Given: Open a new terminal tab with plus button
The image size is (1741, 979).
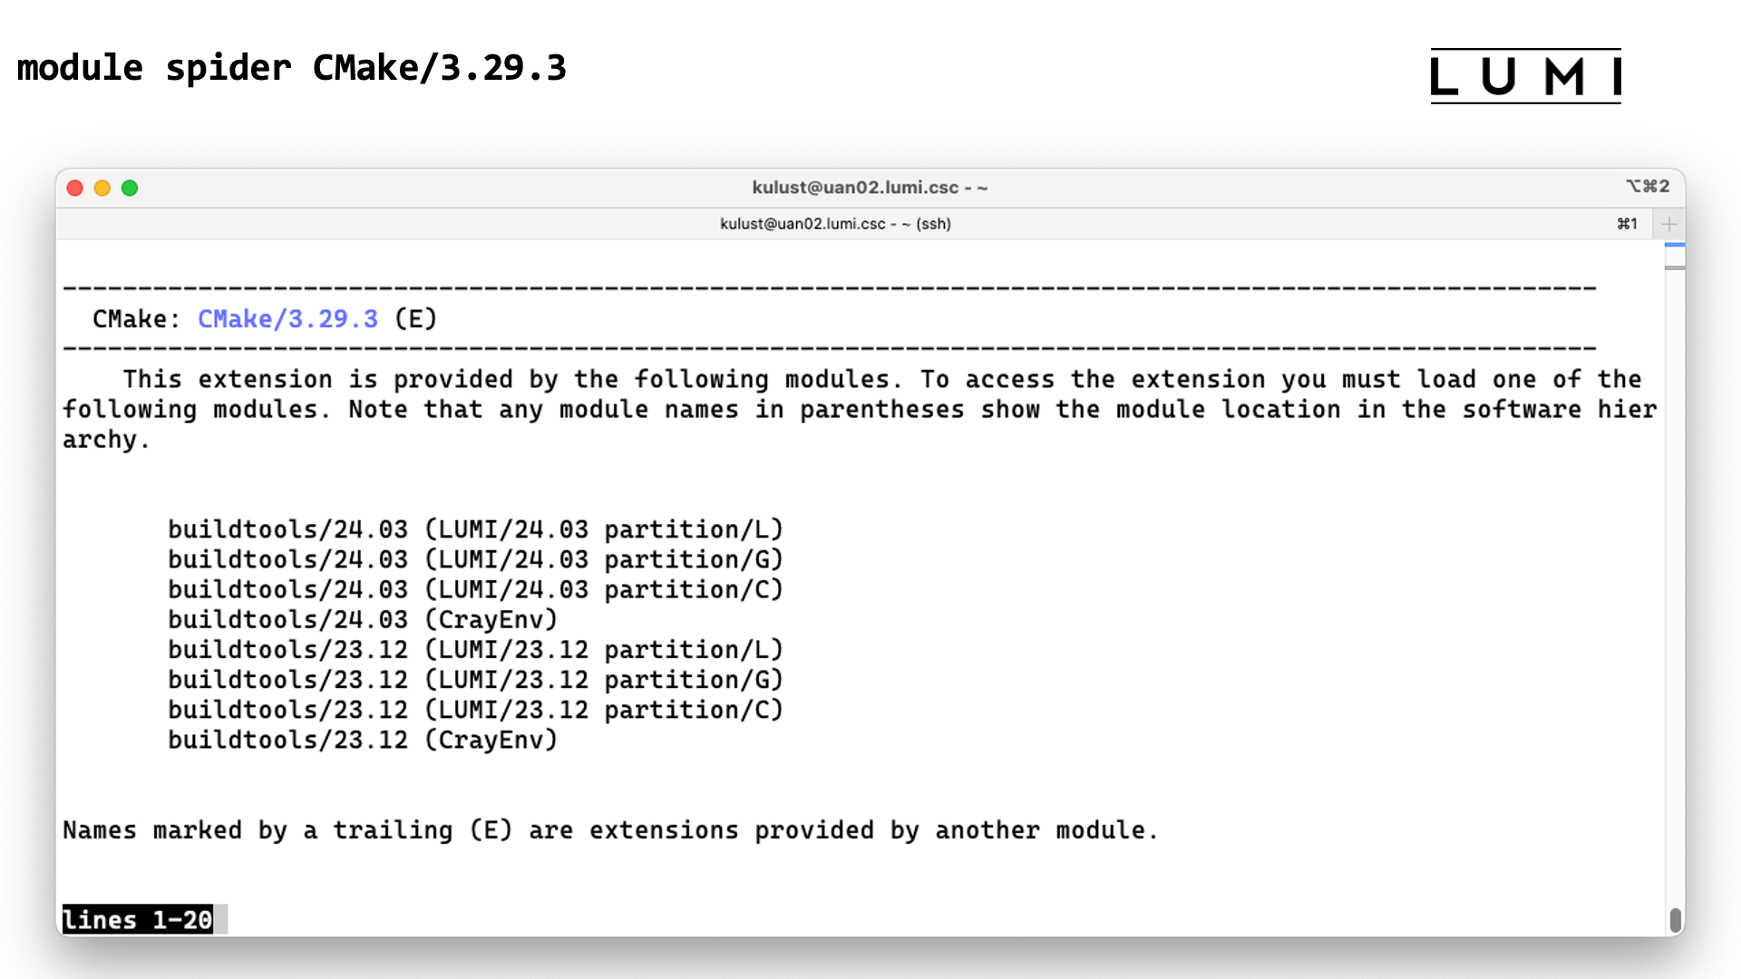Looking at the screenshot, I should 1668,224.
